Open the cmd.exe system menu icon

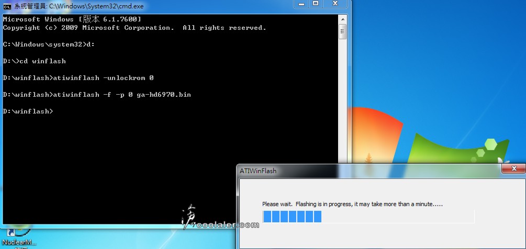(7, 6)
